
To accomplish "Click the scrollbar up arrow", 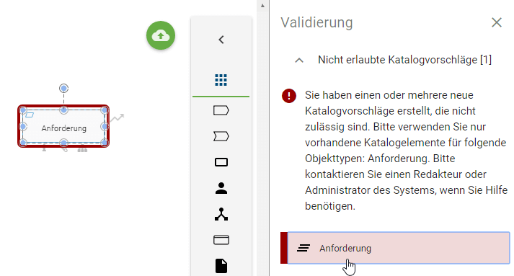I will click(x=262, y=6).
